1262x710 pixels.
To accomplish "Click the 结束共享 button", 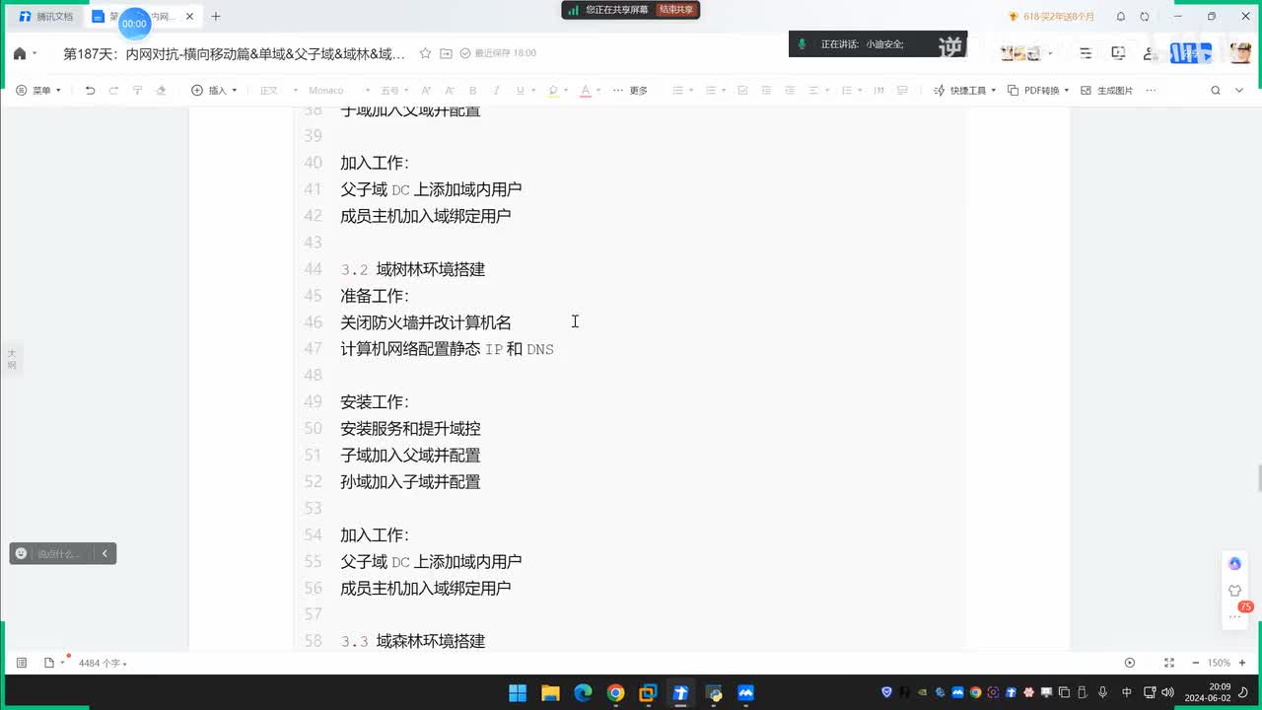I will coord(676,9).
